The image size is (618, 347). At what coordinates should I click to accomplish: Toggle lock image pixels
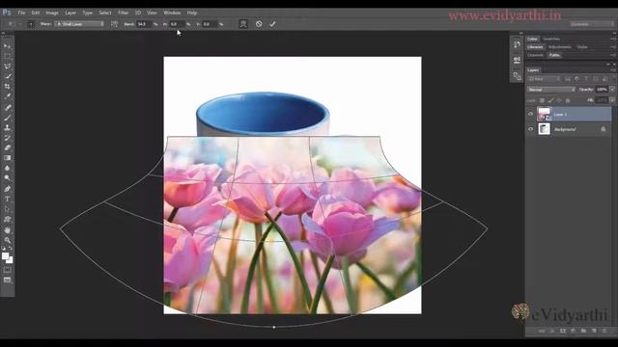[x=550, y=100]
